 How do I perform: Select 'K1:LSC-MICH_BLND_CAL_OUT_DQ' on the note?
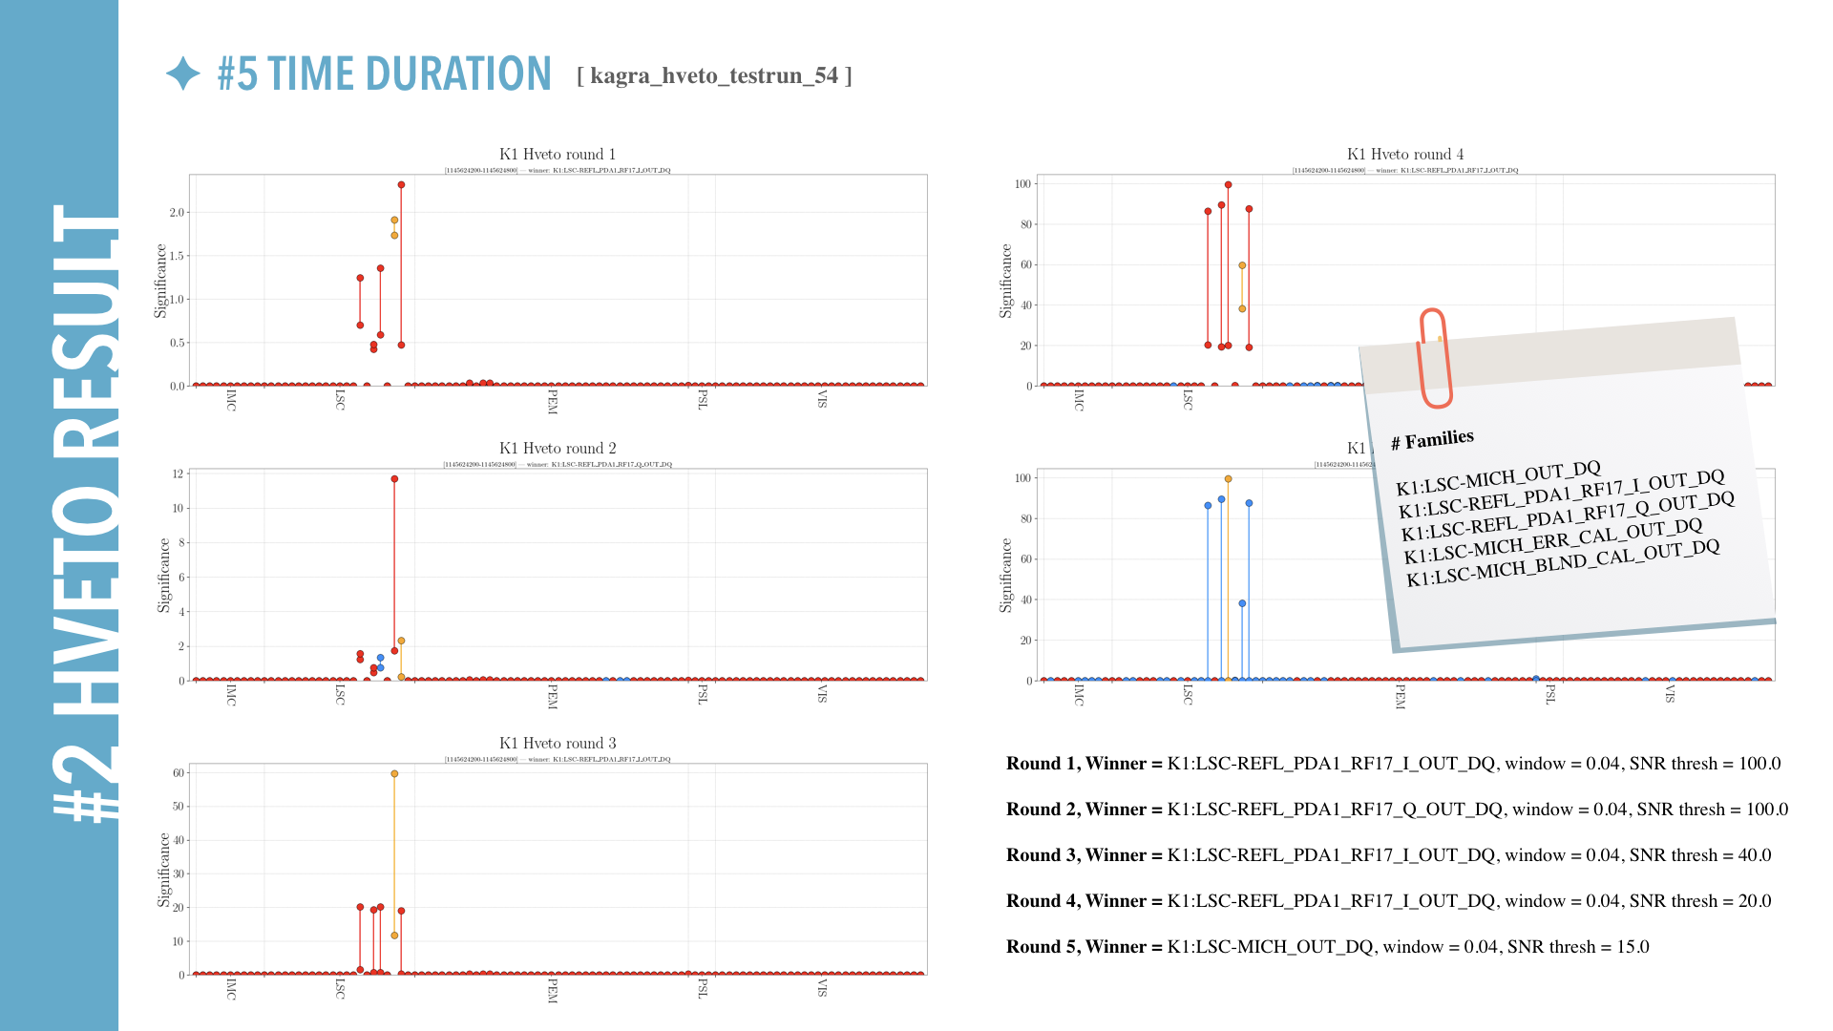coord(1563,563)
